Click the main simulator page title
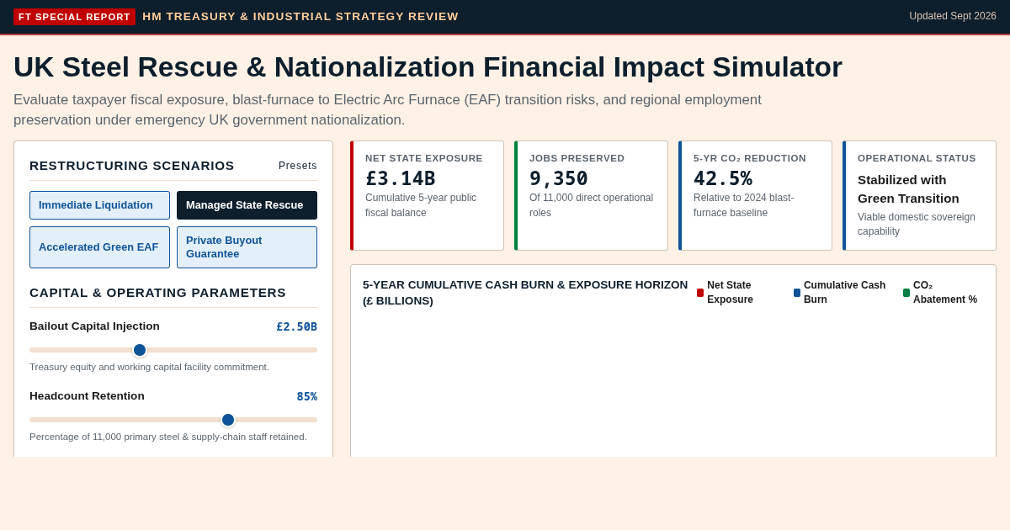The width and height of the screenshot is (1010, 530). pyautogui.click(x=428, y=66)
